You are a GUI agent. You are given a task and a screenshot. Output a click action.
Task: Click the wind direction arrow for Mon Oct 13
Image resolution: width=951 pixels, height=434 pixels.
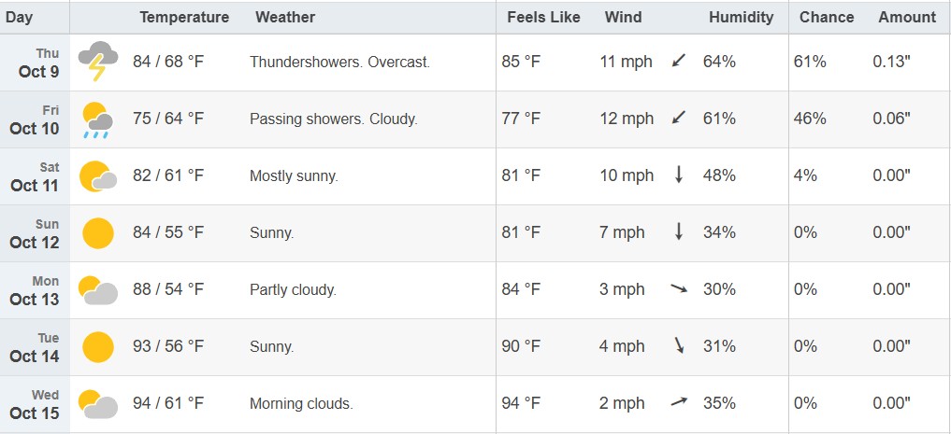pos(679,289)
